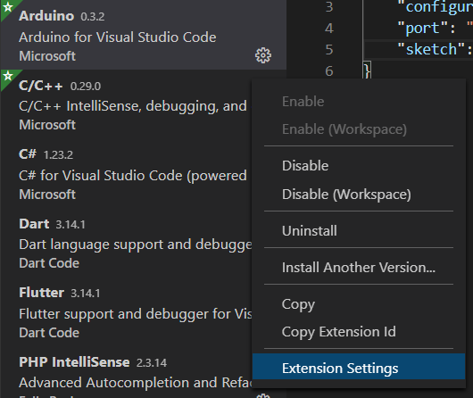The width and height of the screenshot is (473, 398).
Task: Click 'C/C++ IntelliSense, debugging' description
Action: click(x=133, y=106)
